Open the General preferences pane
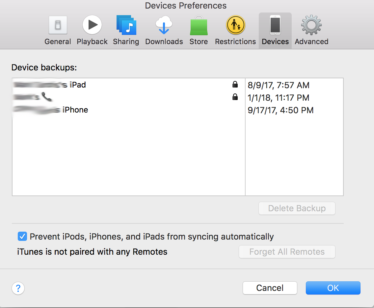 tap(58, 24)
